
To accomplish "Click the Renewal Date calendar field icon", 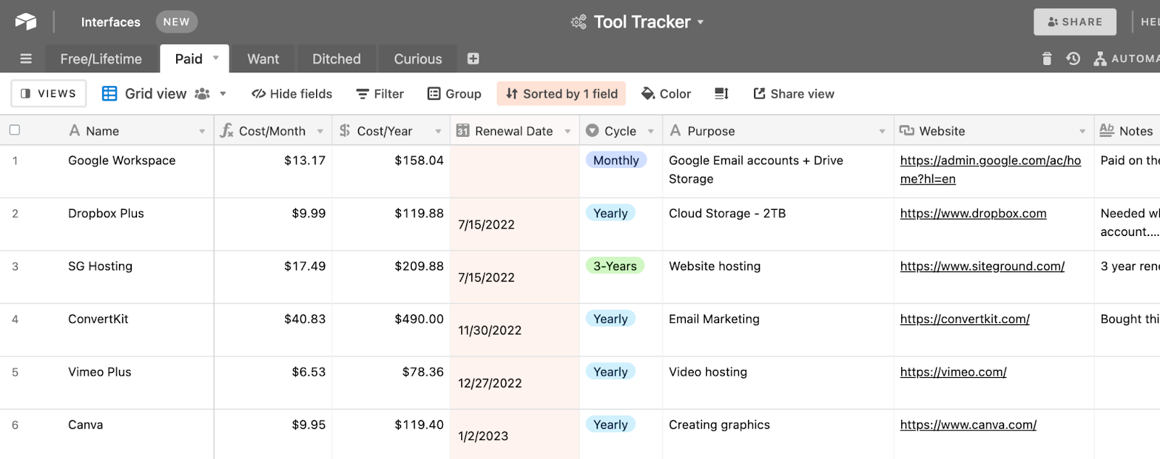I will point(463,130).
